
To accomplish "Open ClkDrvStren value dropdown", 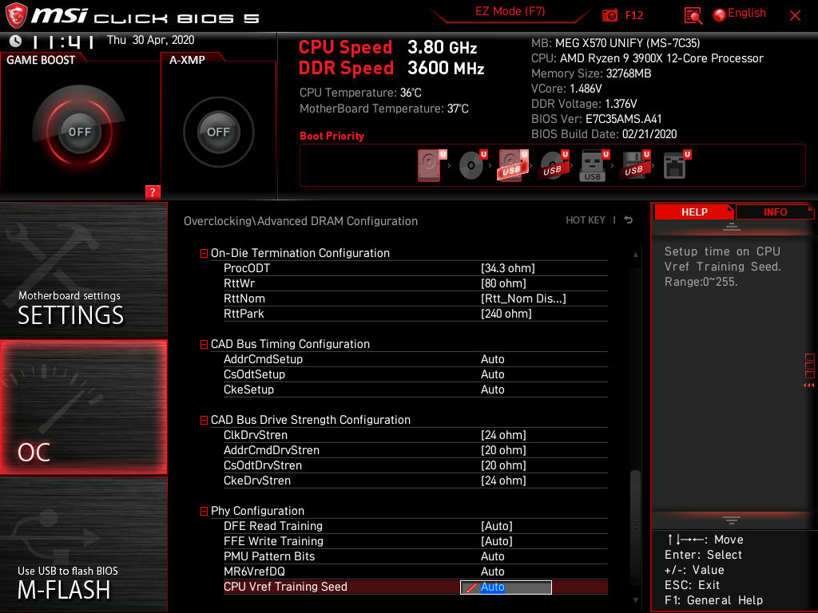I will (x=503, y=435).
